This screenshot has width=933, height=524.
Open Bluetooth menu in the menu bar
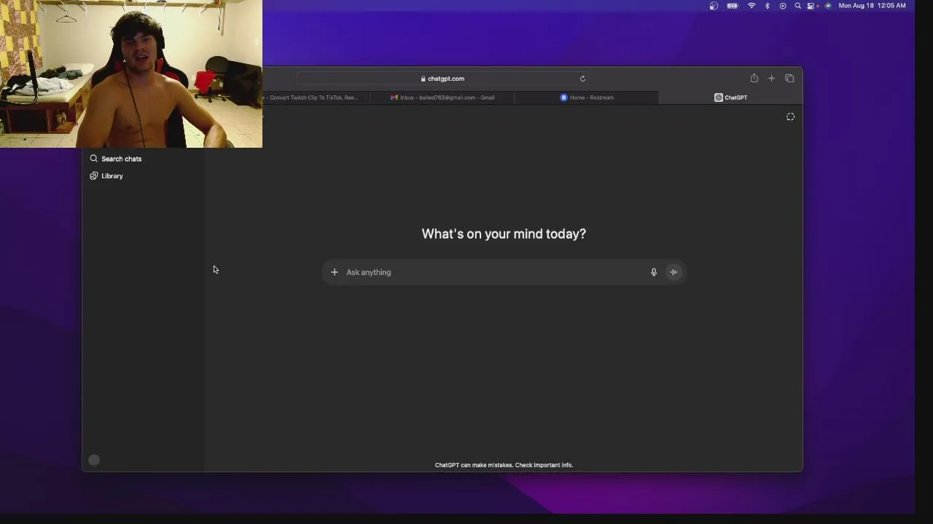pos(768,6)
